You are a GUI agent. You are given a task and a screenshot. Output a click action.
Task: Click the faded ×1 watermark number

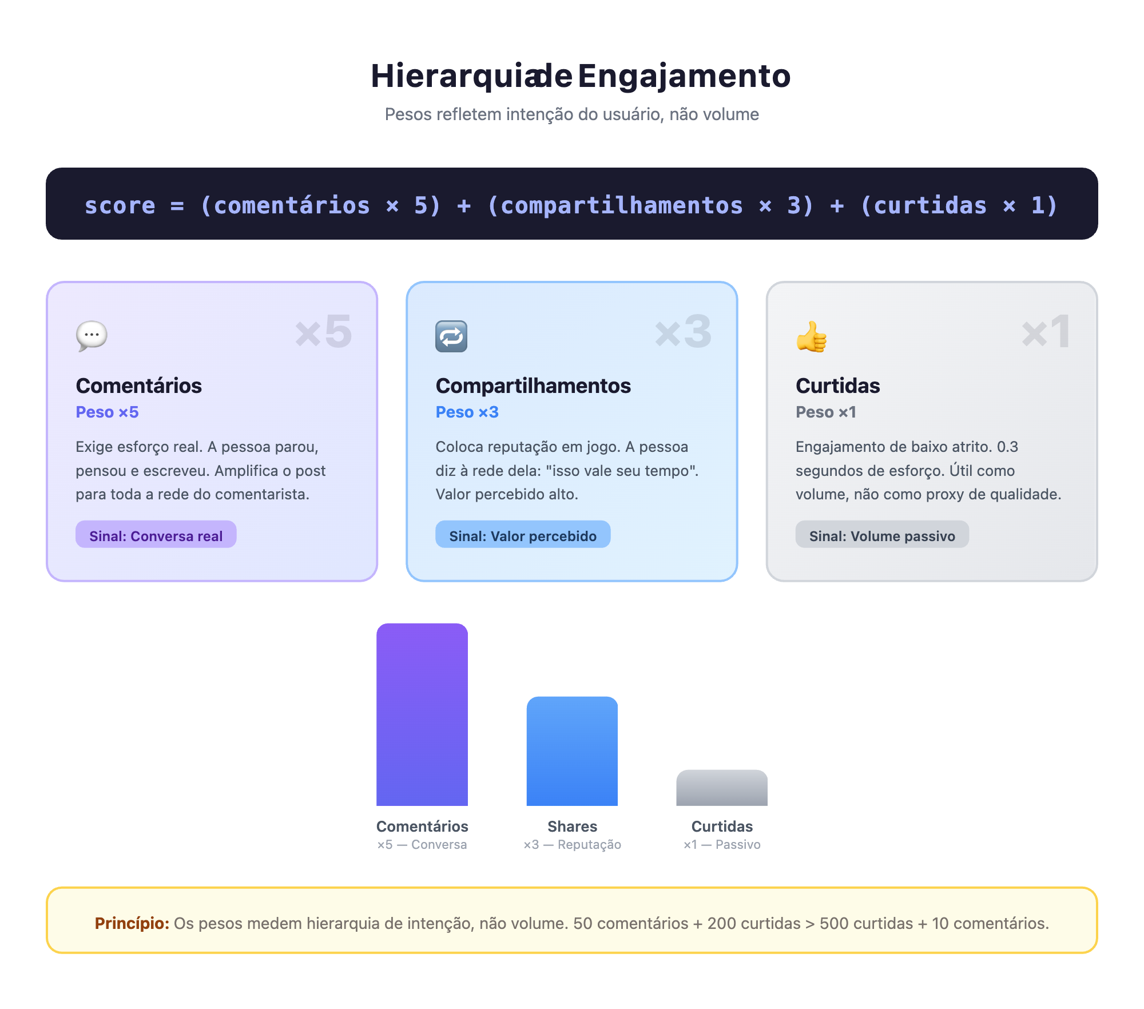click(1046, 332)
